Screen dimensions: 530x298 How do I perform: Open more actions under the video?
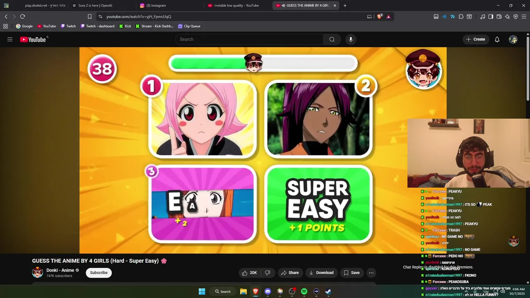tap(371, 273)
